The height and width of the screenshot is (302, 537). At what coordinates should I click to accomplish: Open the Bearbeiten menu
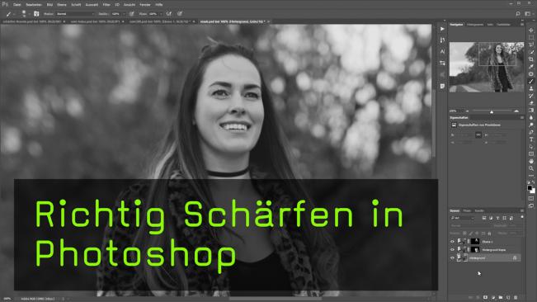[x=34, y=5]
